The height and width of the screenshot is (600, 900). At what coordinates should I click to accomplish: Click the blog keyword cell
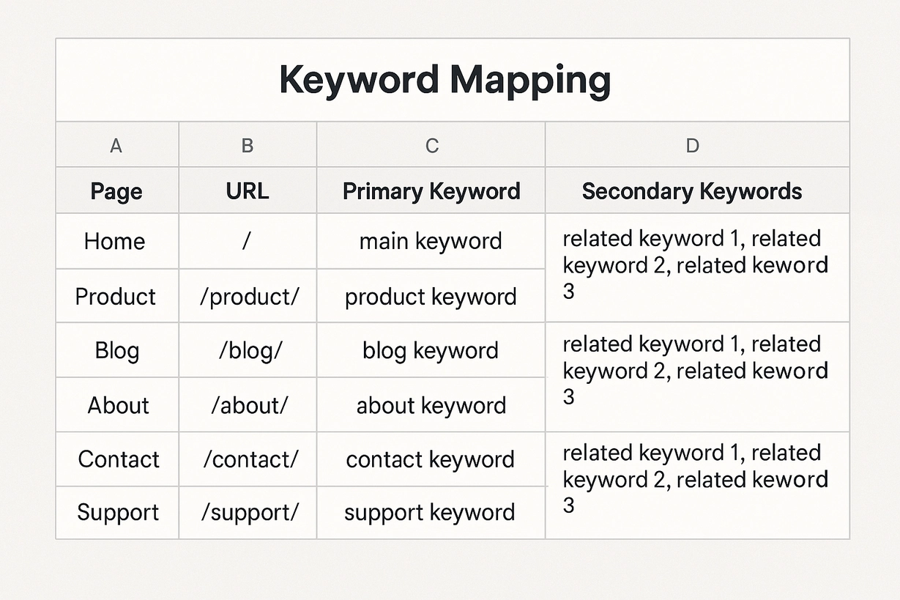[x=431, y=350]
